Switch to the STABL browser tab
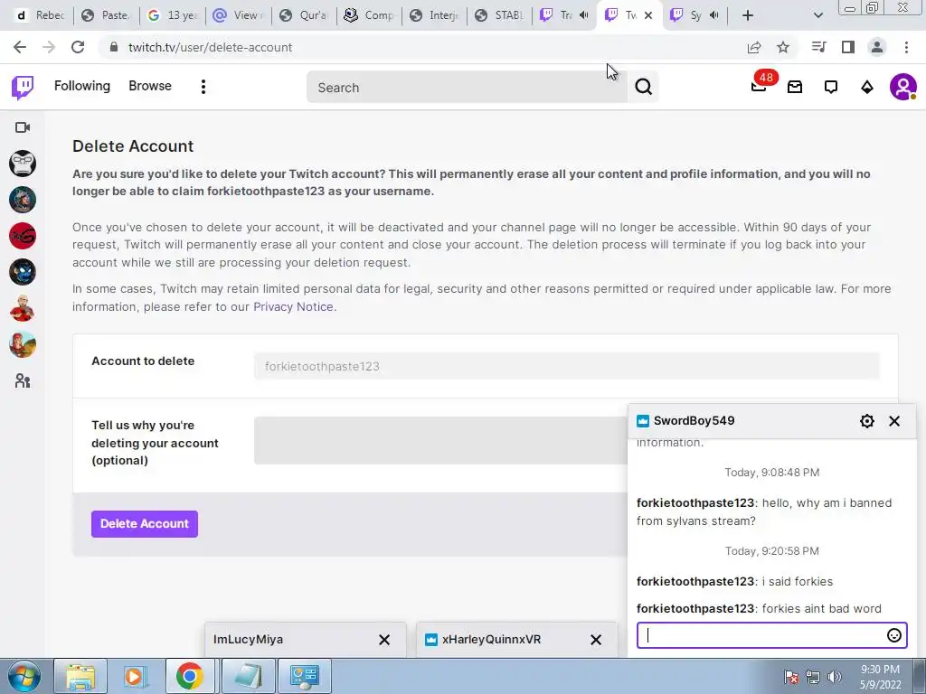The image size is (926, 694). click(x=501, y=15)
